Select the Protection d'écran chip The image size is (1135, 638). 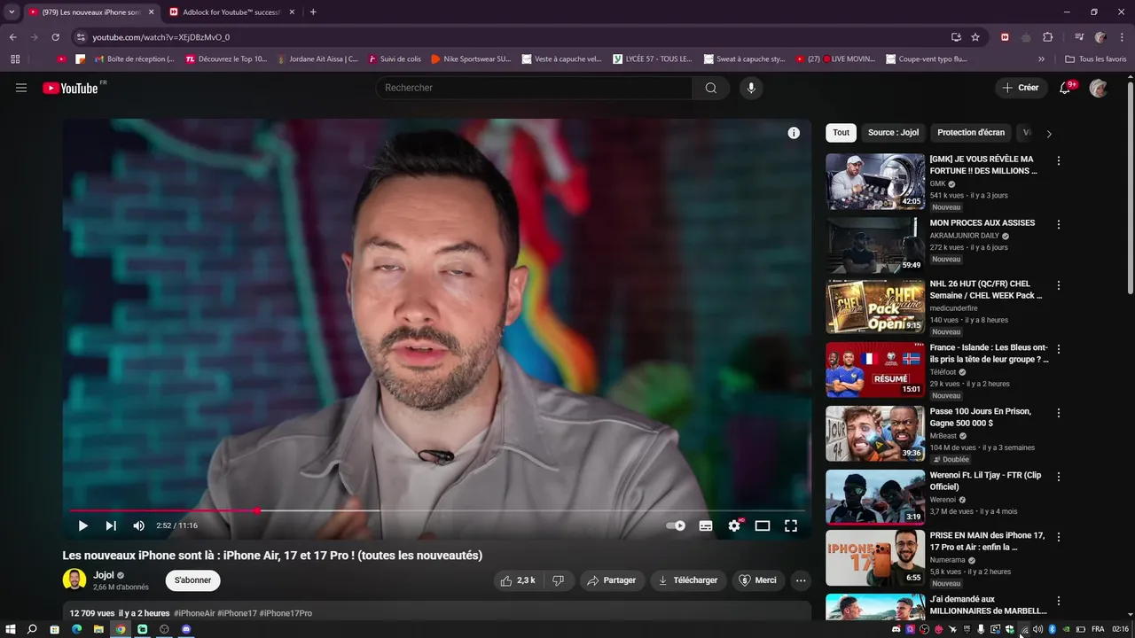[971, 133]
